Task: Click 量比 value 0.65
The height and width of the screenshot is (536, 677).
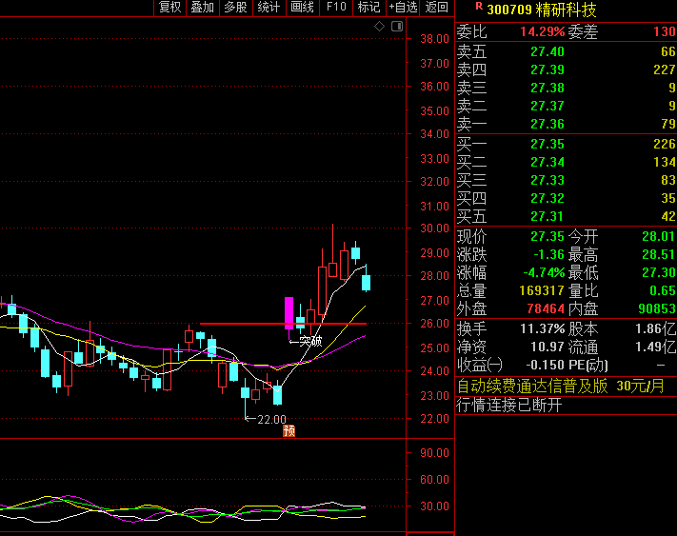Action: pyautogui.click(x=663, y=291)
